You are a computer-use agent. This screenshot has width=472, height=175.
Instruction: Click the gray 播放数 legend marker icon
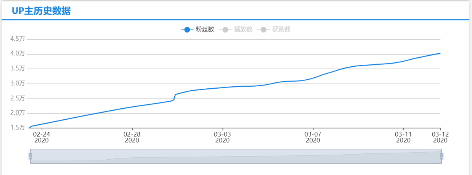pyautogui.click(x=225, y=29)
